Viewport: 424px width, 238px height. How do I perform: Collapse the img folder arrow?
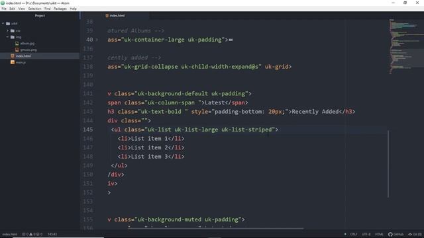7,37
